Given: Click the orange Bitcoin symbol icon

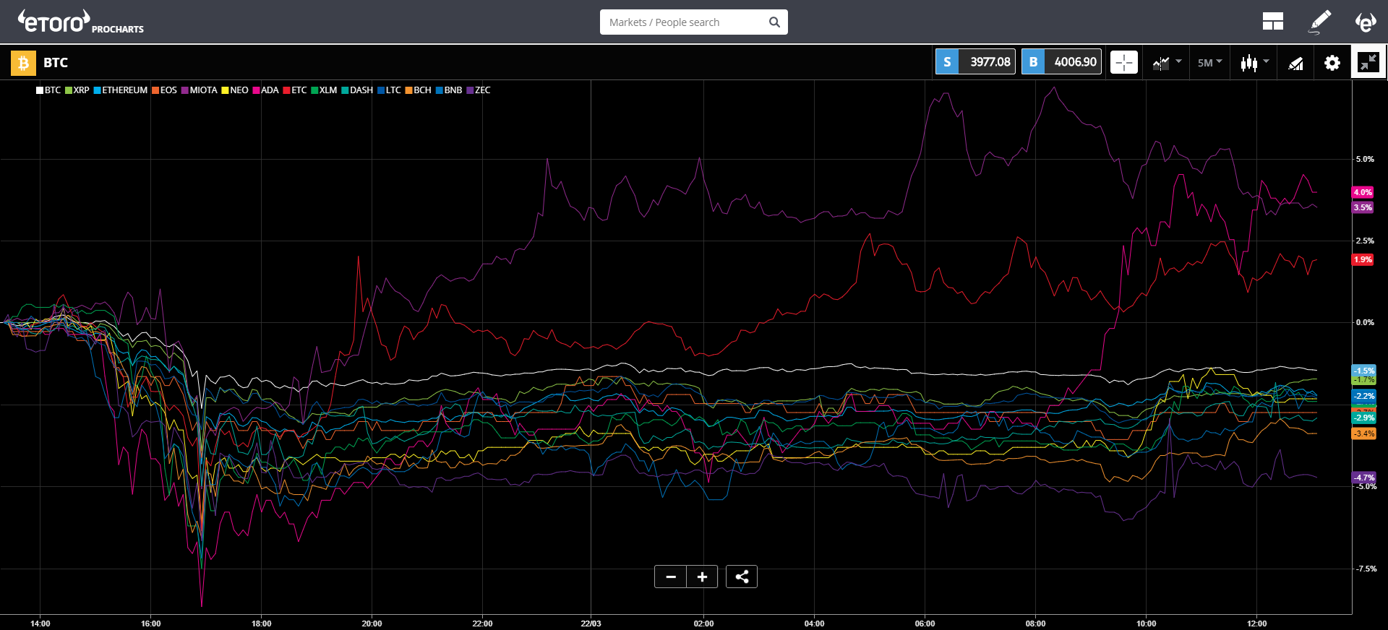Looking at the screenshot, I should coord(23,63).
